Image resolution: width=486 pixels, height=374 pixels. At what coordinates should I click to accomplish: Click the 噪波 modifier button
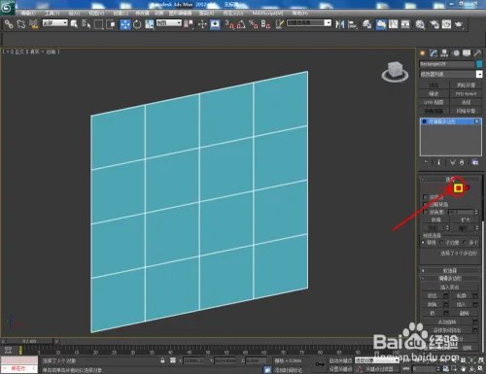click(434, 93)
